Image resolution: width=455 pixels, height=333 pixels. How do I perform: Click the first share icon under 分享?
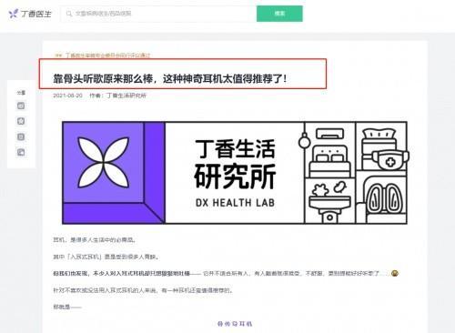21,106
